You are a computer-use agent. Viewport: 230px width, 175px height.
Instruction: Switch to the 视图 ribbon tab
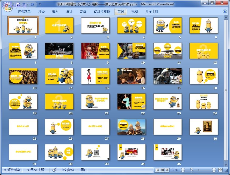tap(135, 12)
